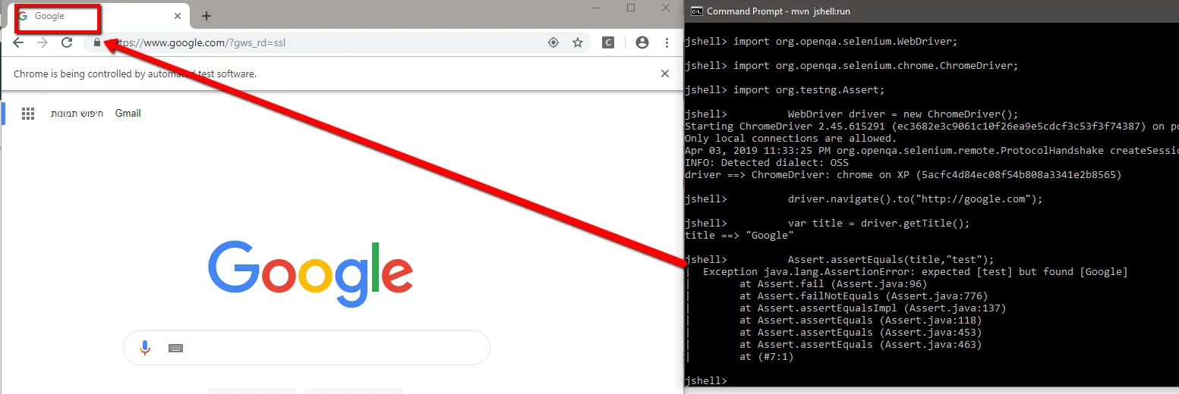This screenshot has height=394, width=1179.
Task: Bookmark page with the star icon
Action: [x=578, y=43]
